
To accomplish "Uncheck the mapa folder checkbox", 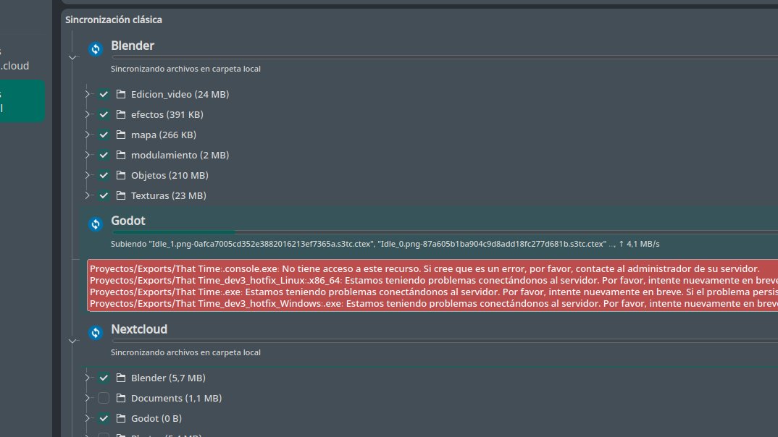I will tap(103, 135).
